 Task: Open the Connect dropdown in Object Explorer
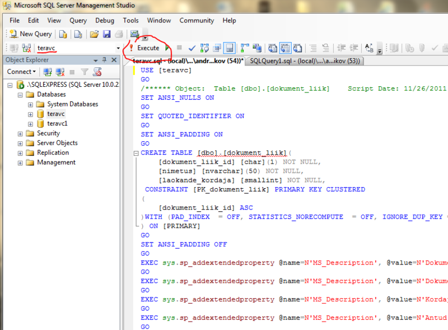(x=21, y=72)
